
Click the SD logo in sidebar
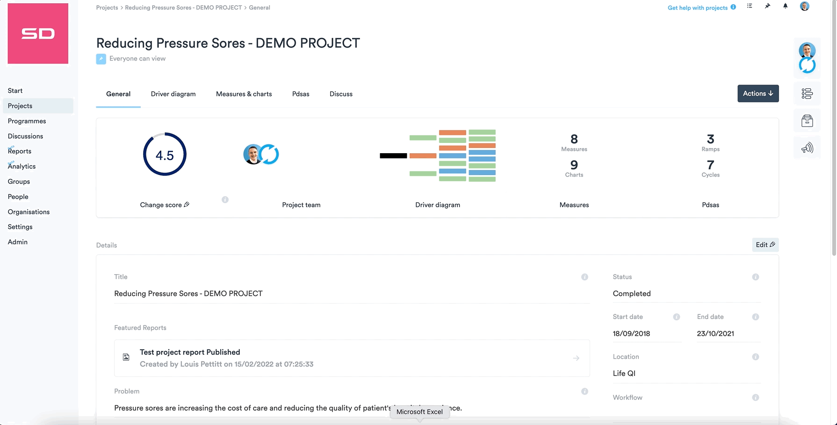pos(38,34)
